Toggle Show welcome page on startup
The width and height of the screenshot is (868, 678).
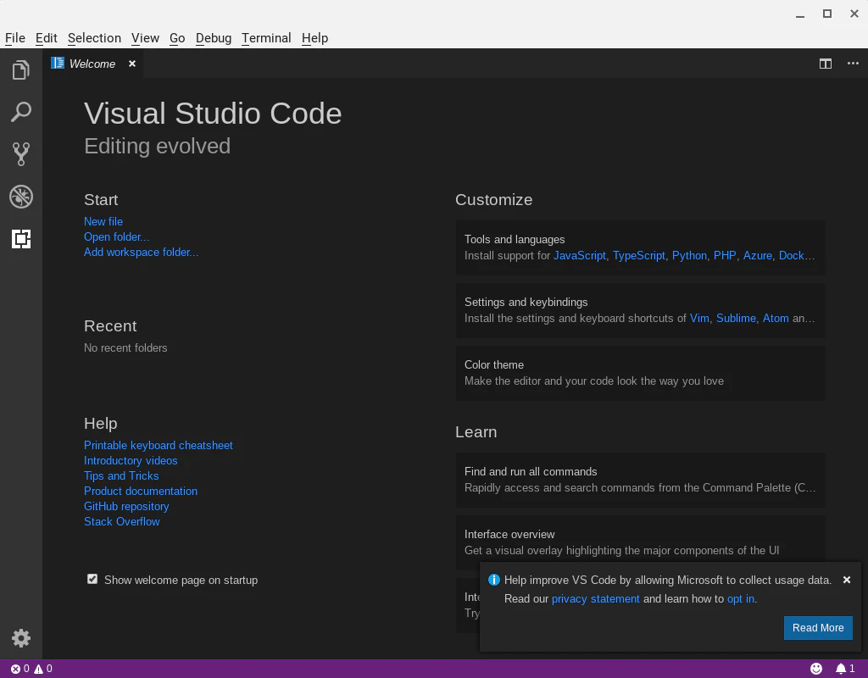coord(92,579)
